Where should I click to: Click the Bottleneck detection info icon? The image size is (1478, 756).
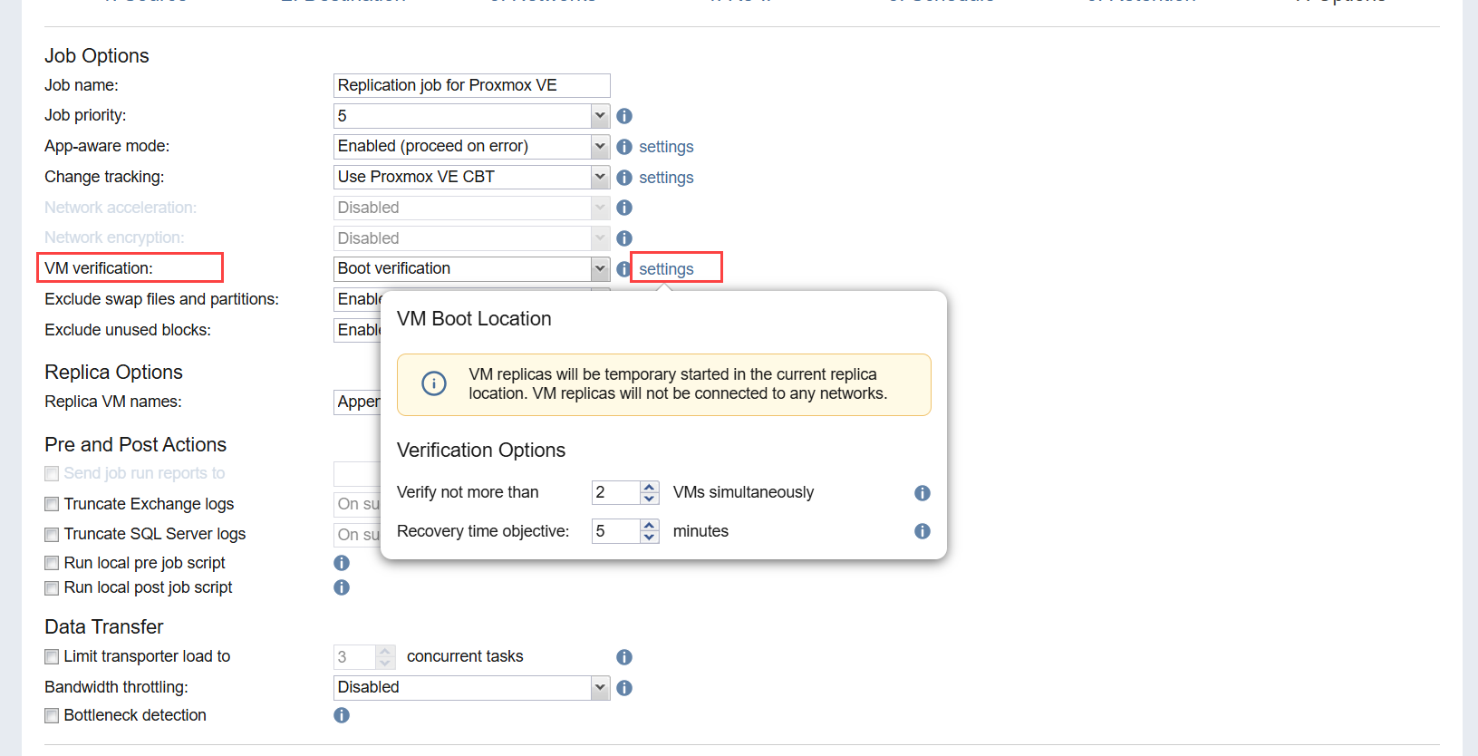pyautogui.click(x=342, y=715)
